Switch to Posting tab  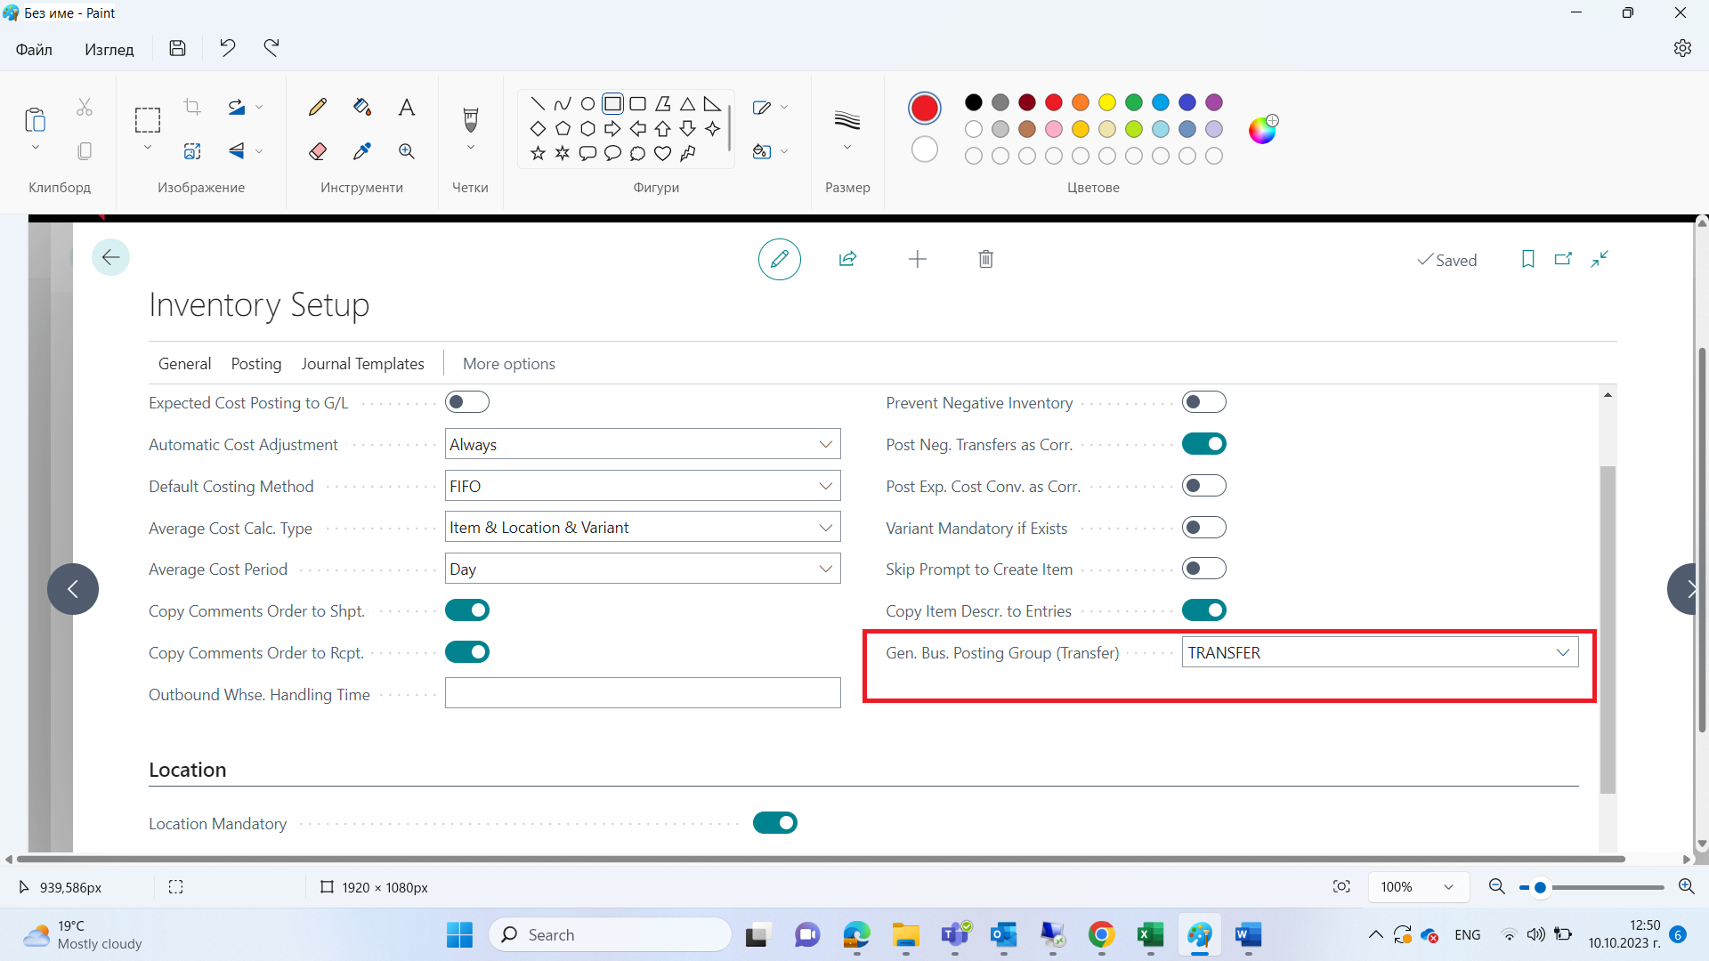pos(255,364)
